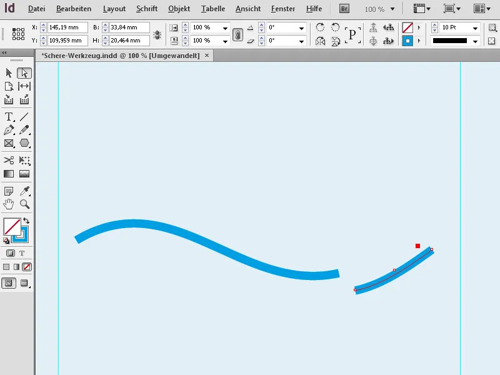Reset to default fill and stroke

[6, 241]
